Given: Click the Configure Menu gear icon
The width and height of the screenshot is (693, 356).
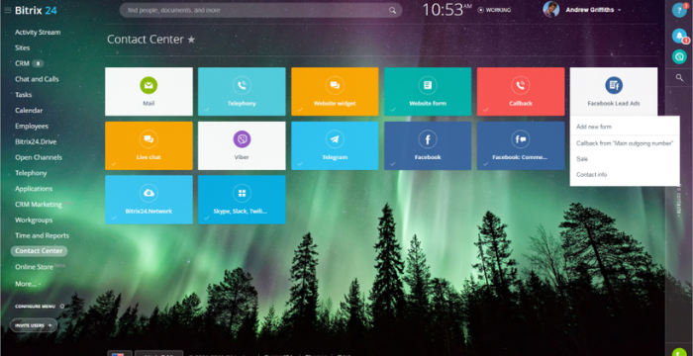Looking at the screenshot, I should [61, 307].
